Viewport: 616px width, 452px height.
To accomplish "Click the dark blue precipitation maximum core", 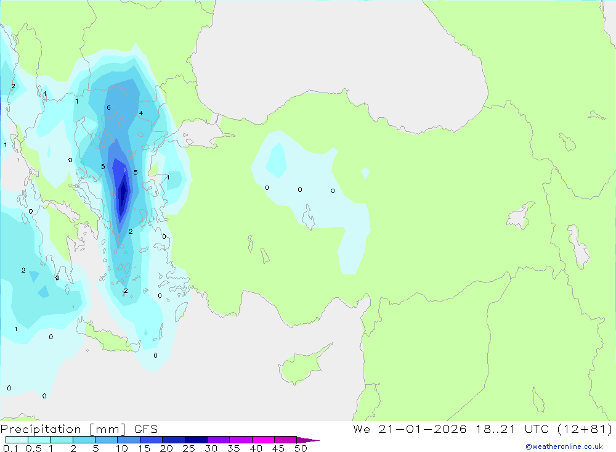I will (123, 193).
